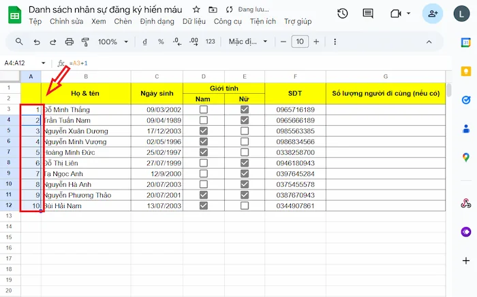Screen dimensions: 477x297
Task: Activate the paint format tool
Action: (x=85, y=42)
